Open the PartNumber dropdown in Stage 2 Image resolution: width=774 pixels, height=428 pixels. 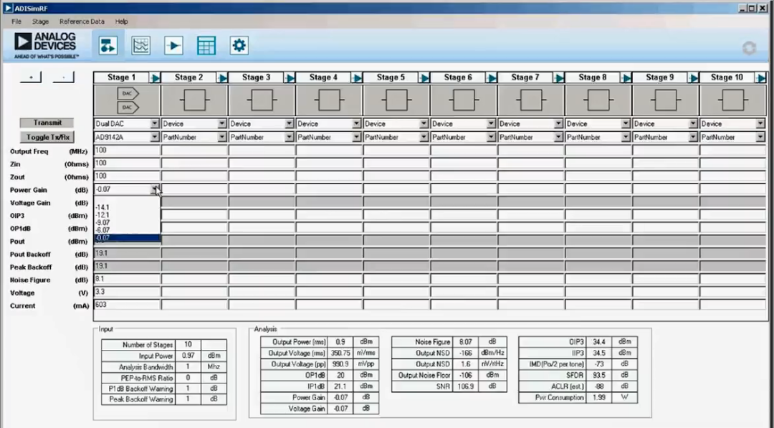tap(221, 137)
